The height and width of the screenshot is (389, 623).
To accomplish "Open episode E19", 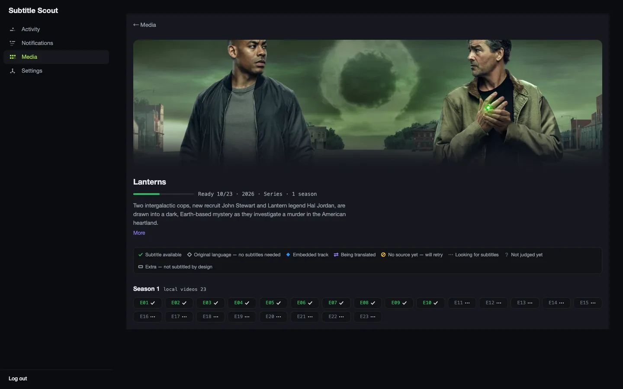I will 242,317.
